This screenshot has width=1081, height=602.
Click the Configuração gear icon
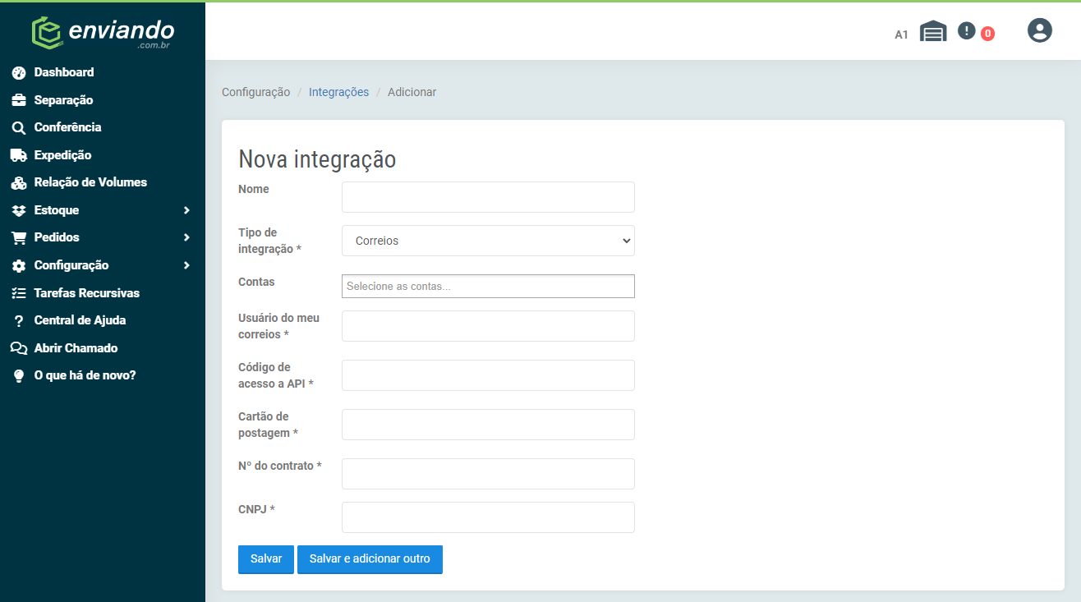point(19,266)
